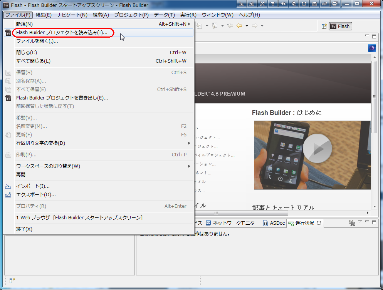
Task: Switch to the ネットワークモニター tab
Action: click(232, 223)
